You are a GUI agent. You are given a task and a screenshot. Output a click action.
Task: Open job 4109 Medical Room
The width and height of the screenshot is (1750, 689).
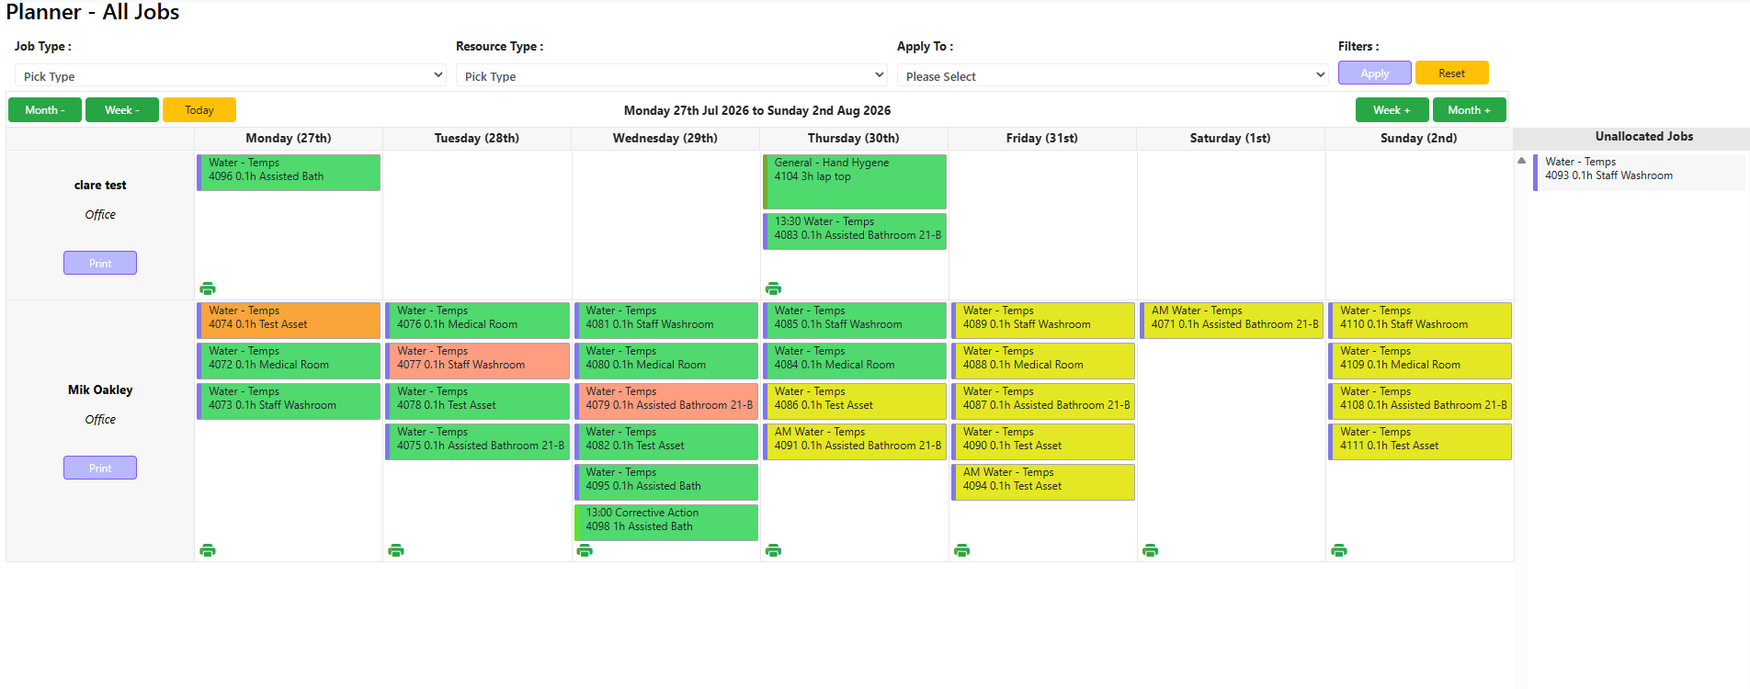point(1419,361)
